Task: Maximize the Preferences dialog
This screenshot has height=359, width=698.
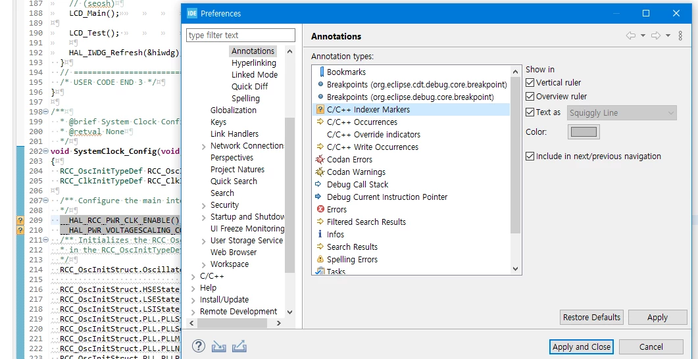Action: (x=646, y=13)
